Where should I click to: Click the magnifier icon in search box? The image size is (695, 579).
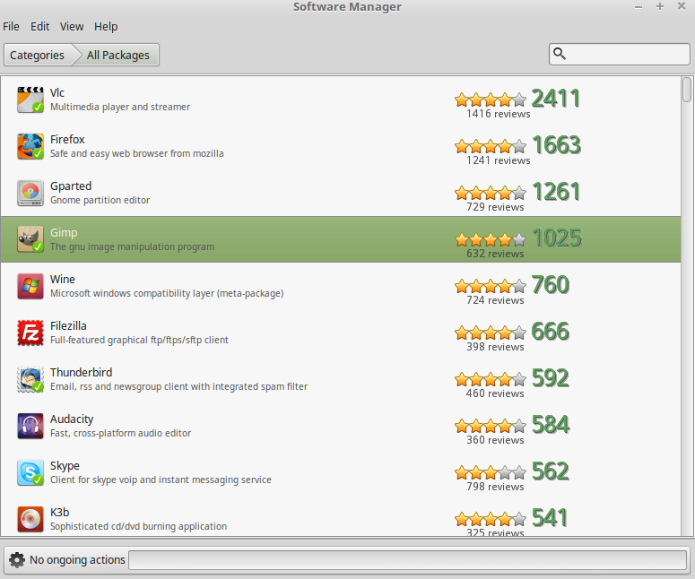pos(560,54)
